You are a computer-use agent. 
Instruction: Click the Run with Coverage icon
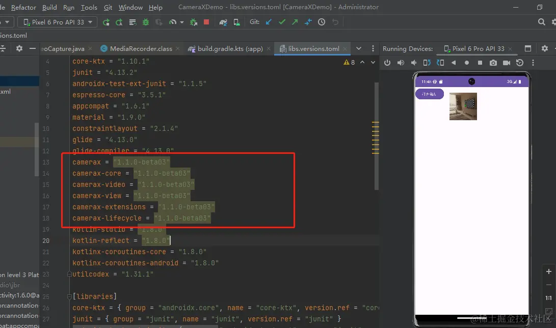coord(159,22)
